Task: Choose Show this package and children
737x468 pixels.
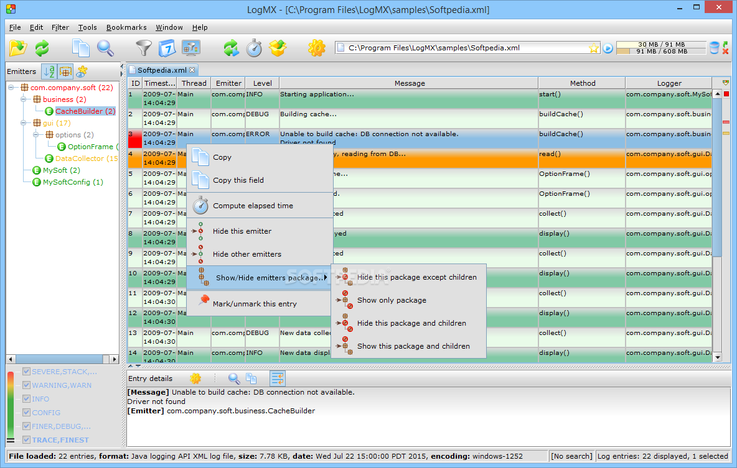Action: (x=408, y=346)
